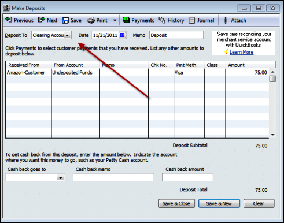Click the scroll up arrow of deposit list

pyautogui.click(x=272, y=72)
